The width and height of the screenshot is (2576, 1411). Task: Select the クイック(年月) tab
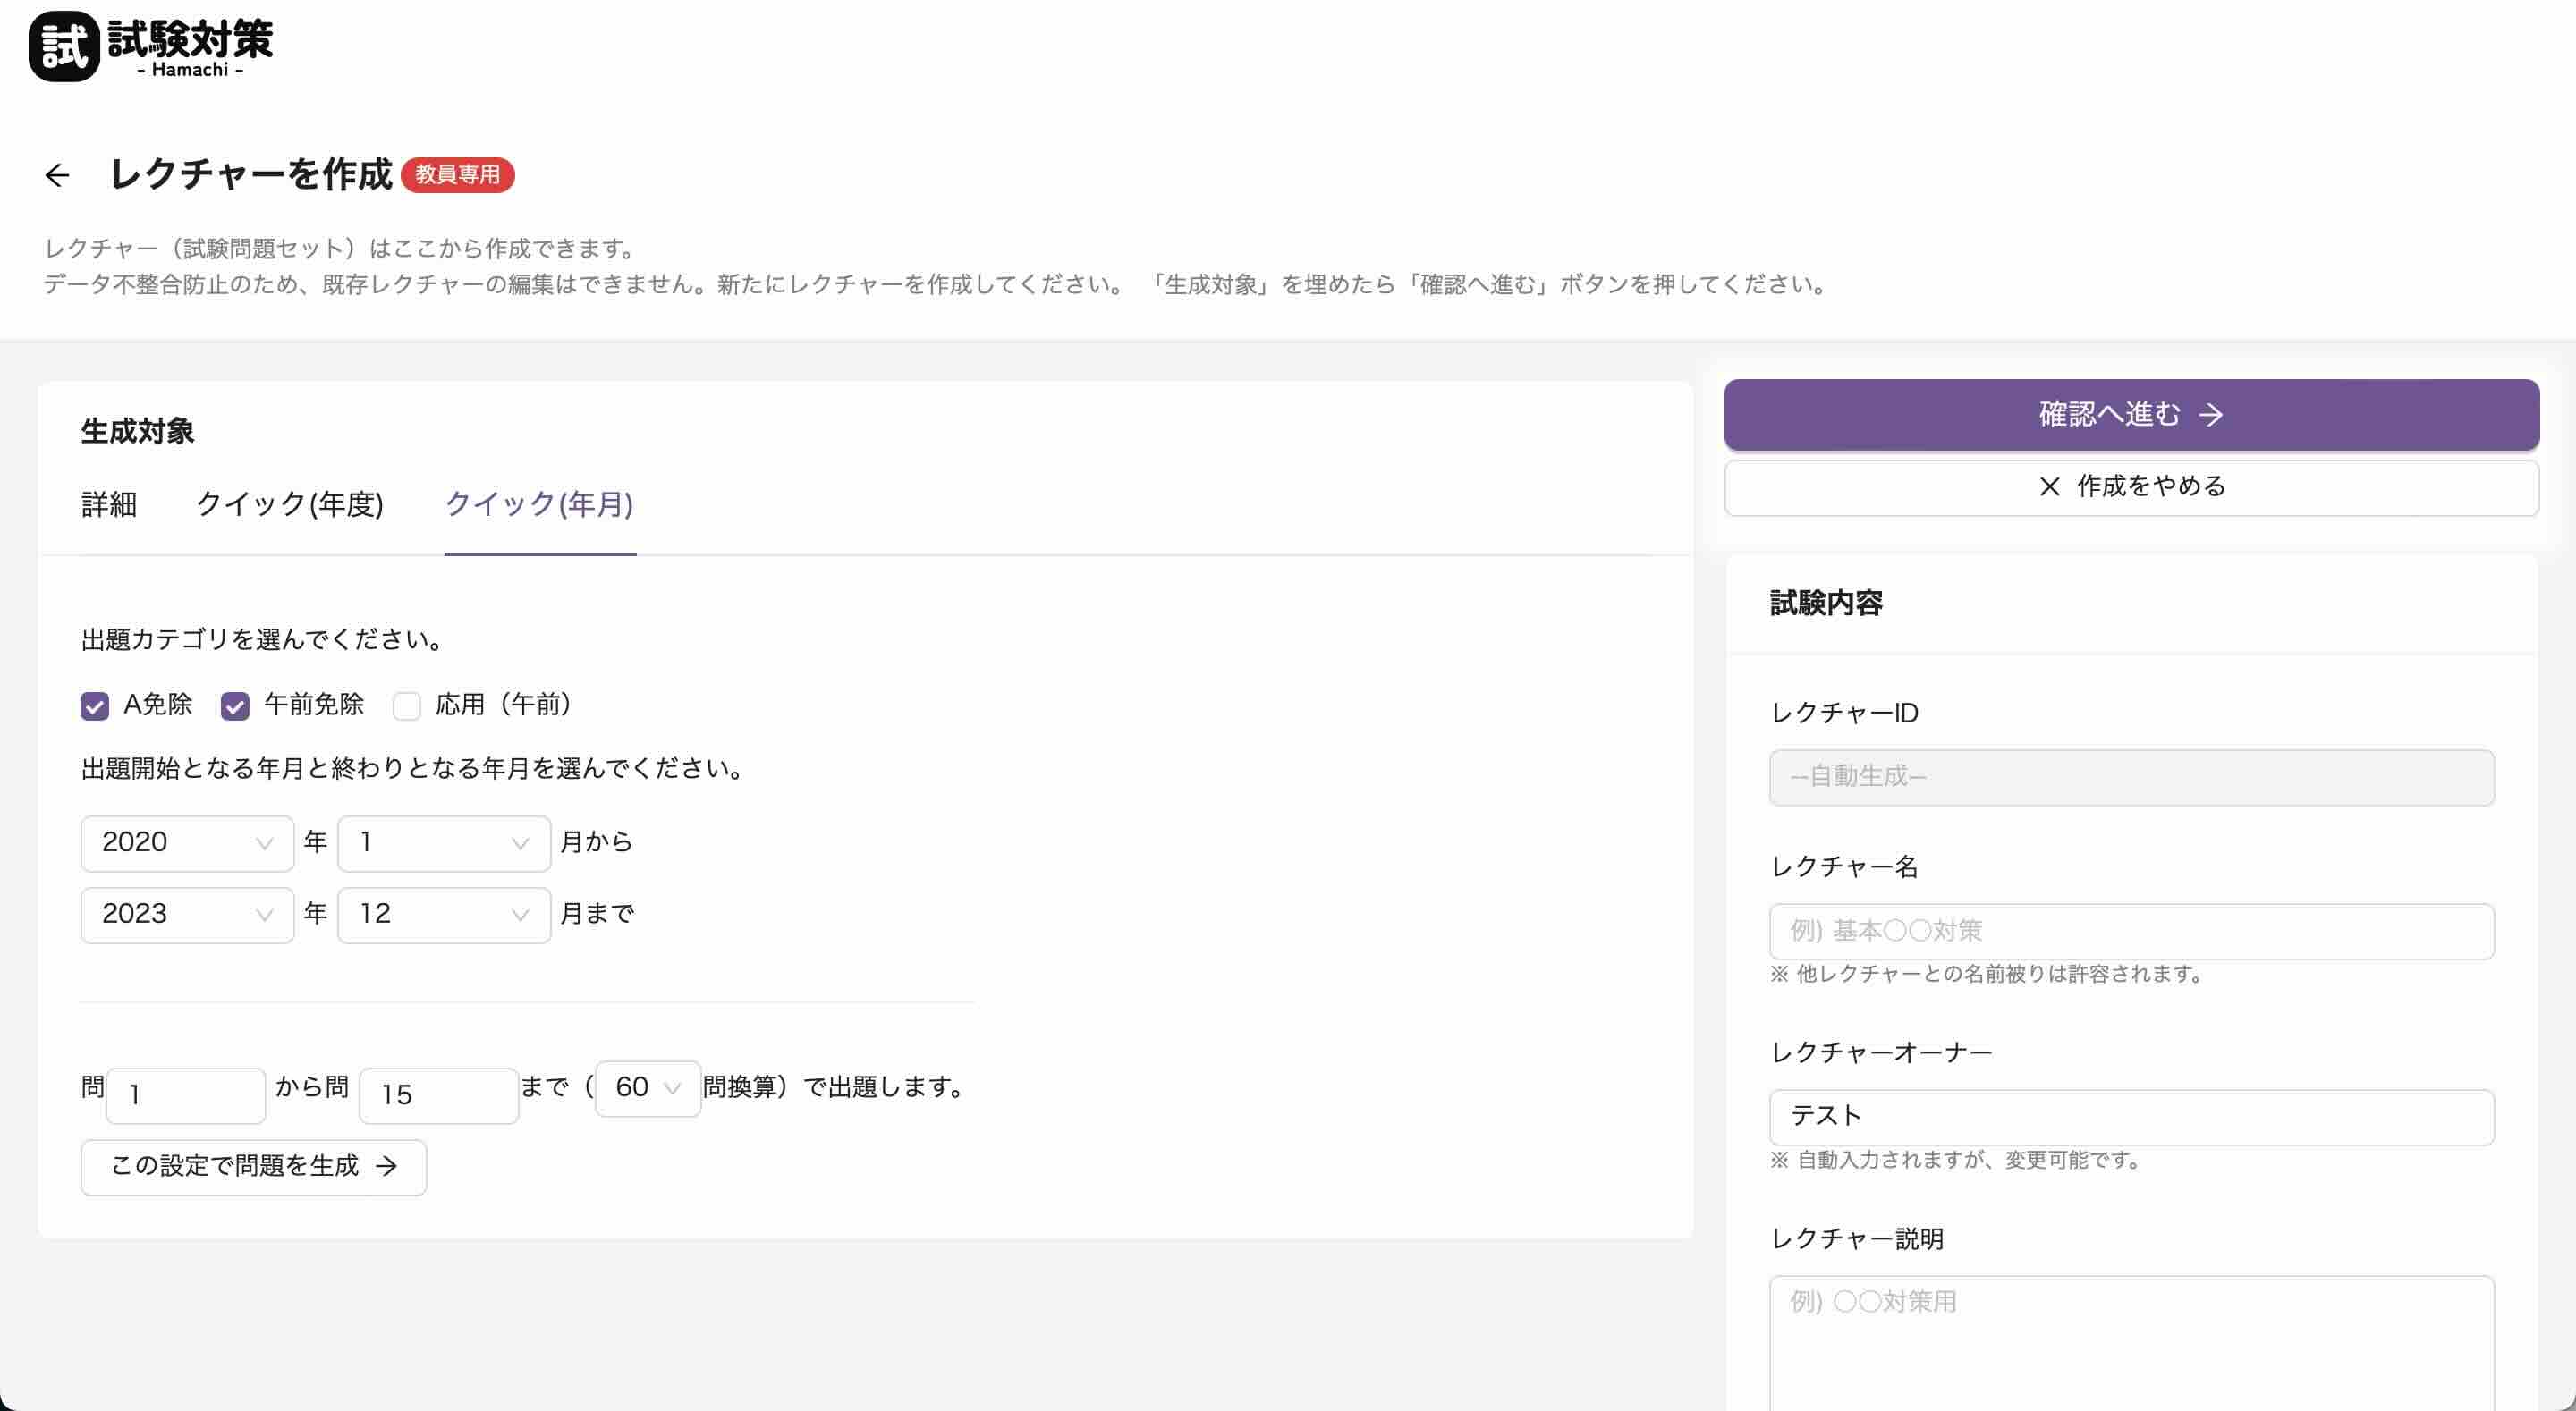539,504
